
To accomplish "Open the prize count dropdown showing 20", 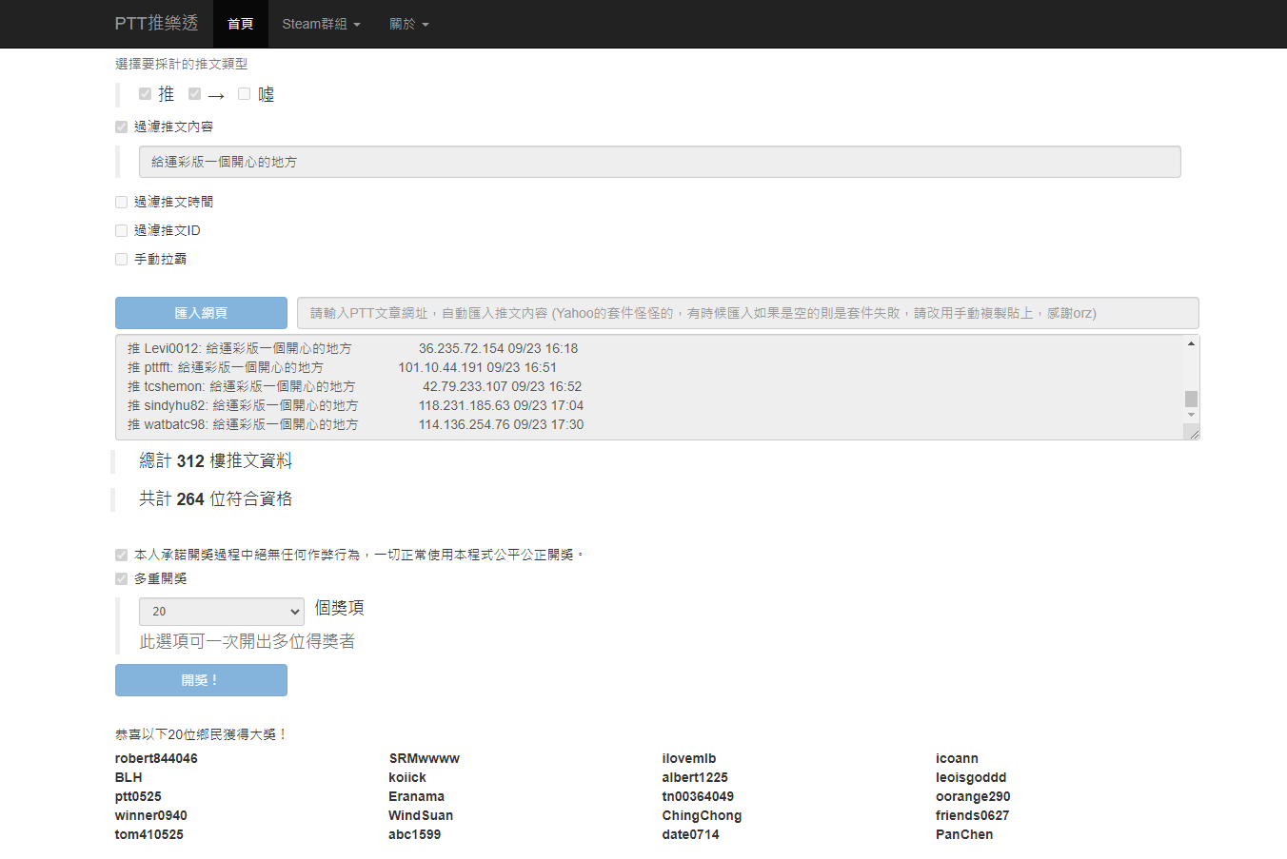I will click(x=222, y=612).
